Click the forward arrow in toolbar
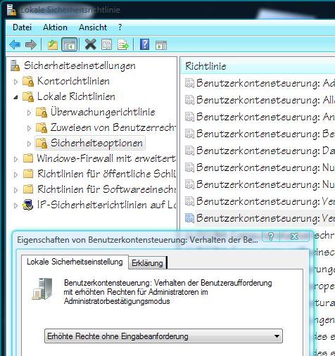Viewport: 335px width, 356px height. tap(31, 44)
